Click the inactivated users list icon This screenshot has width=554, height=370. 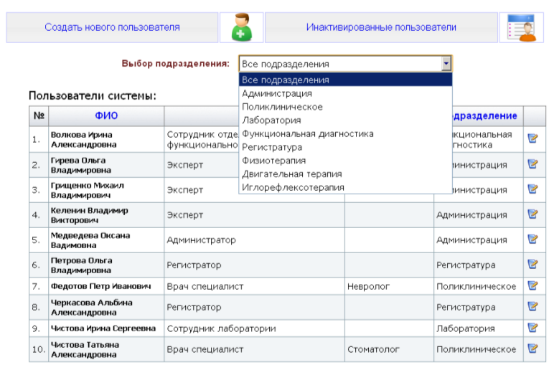point(520,28)
